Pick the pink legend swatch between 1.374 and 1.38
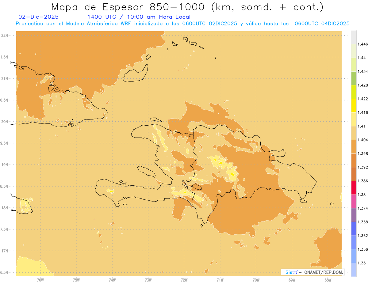The width and height of the screenshot is (368, 284). (x=354, y=201)
